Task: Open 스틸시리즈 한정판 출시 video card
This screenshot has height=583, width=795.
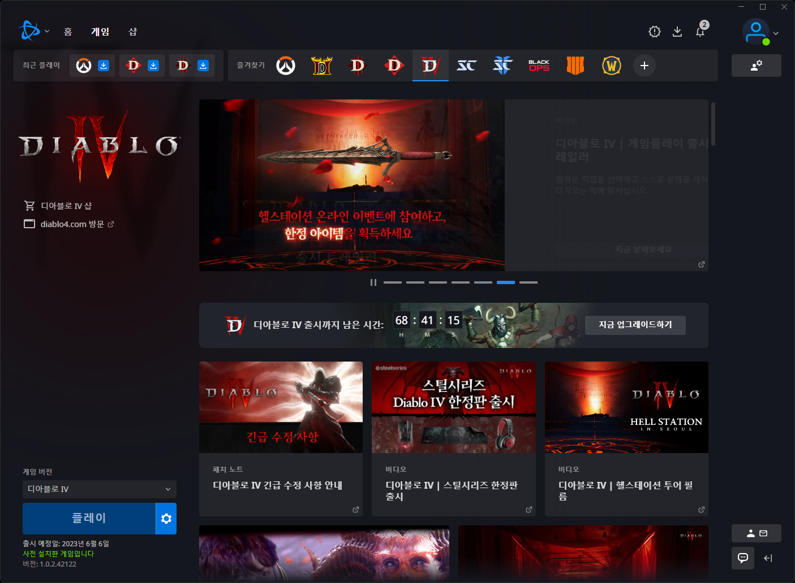Action: pos(454,439)
